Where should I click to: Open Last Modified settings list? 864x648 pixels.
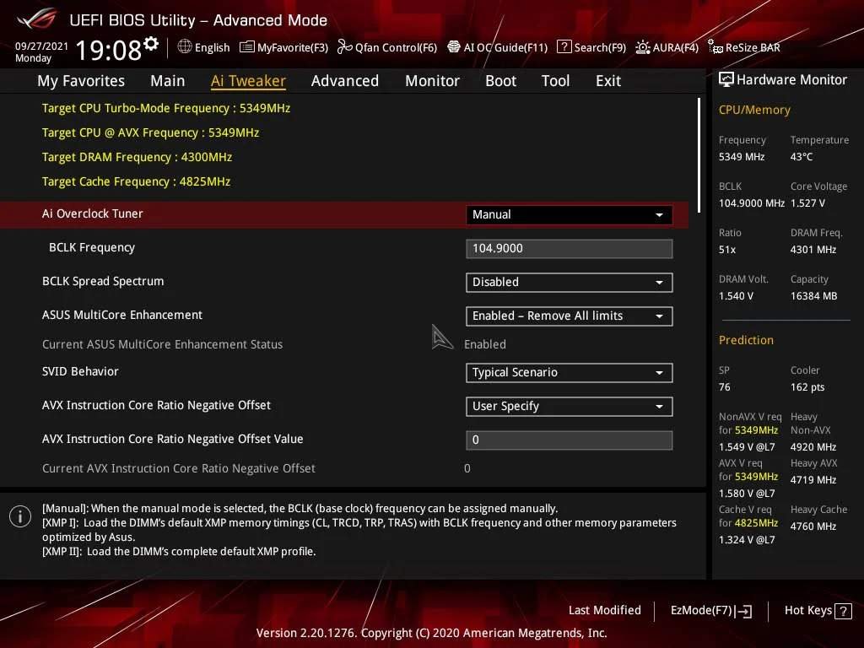click(x=604, y=610)
